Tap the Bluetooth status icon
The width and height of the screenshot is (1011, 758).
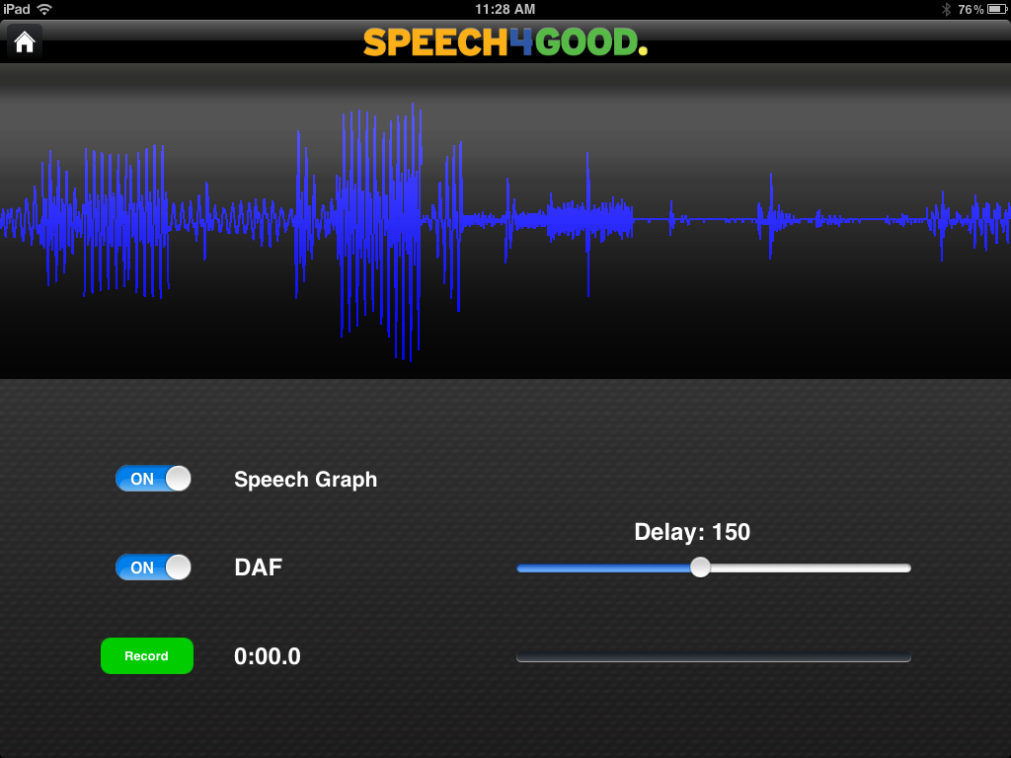(946, 9)
